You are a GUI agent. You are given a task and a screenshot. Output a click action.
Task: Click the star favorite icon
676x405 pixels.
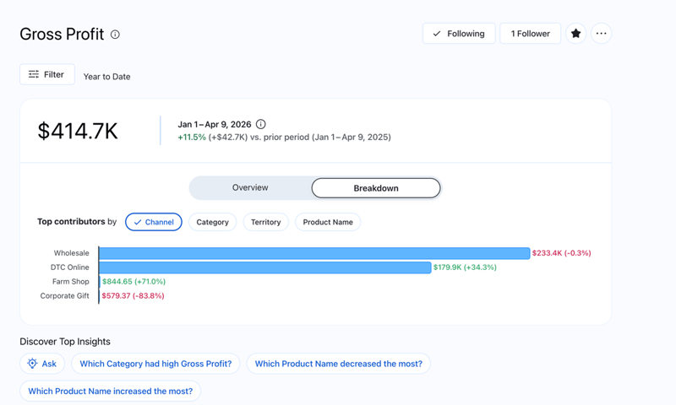pyautogui.click(x=575, y=34)
